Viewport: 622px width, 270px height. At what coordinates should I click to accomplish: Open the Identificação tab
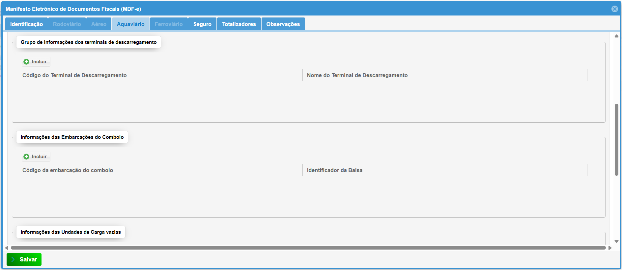[x=26, y=24]
